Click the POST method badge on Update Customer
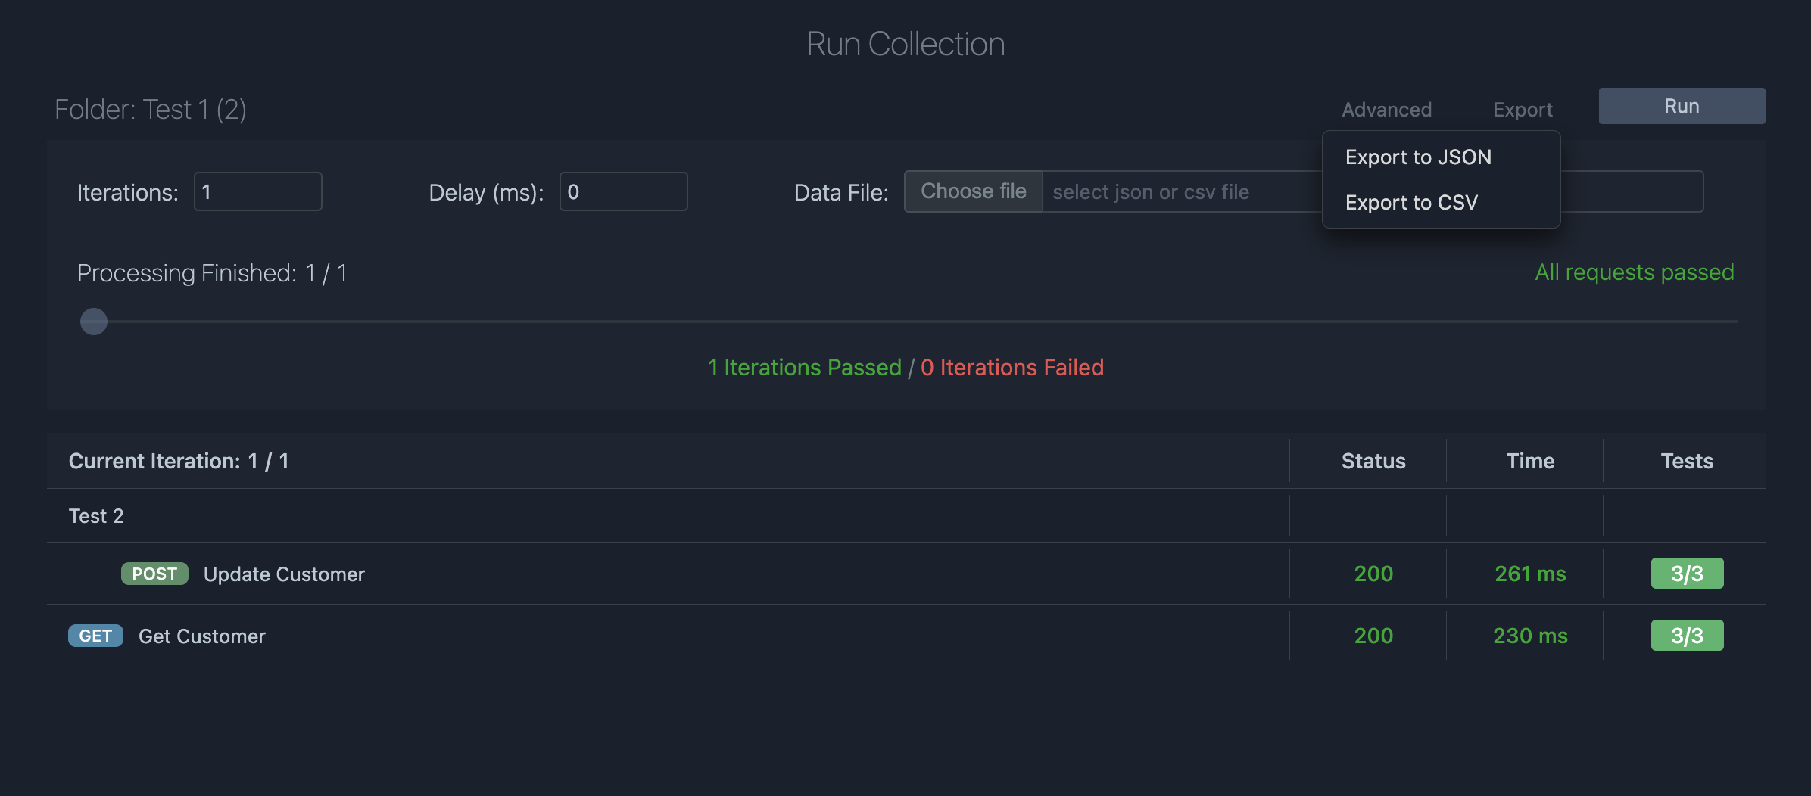The height and width of the screenshot is (796, 1811). tap(154, 574)
